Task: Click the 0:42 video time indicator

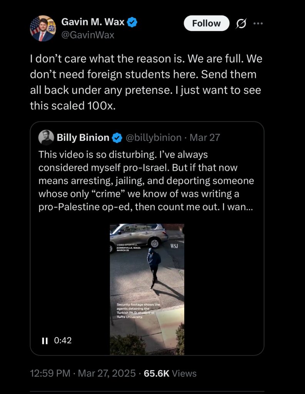Action: pyautogui.click(x=63, y=341)
